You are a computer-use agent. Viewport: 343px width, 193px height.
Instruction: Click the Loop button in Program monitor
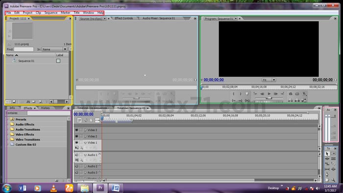291,94
